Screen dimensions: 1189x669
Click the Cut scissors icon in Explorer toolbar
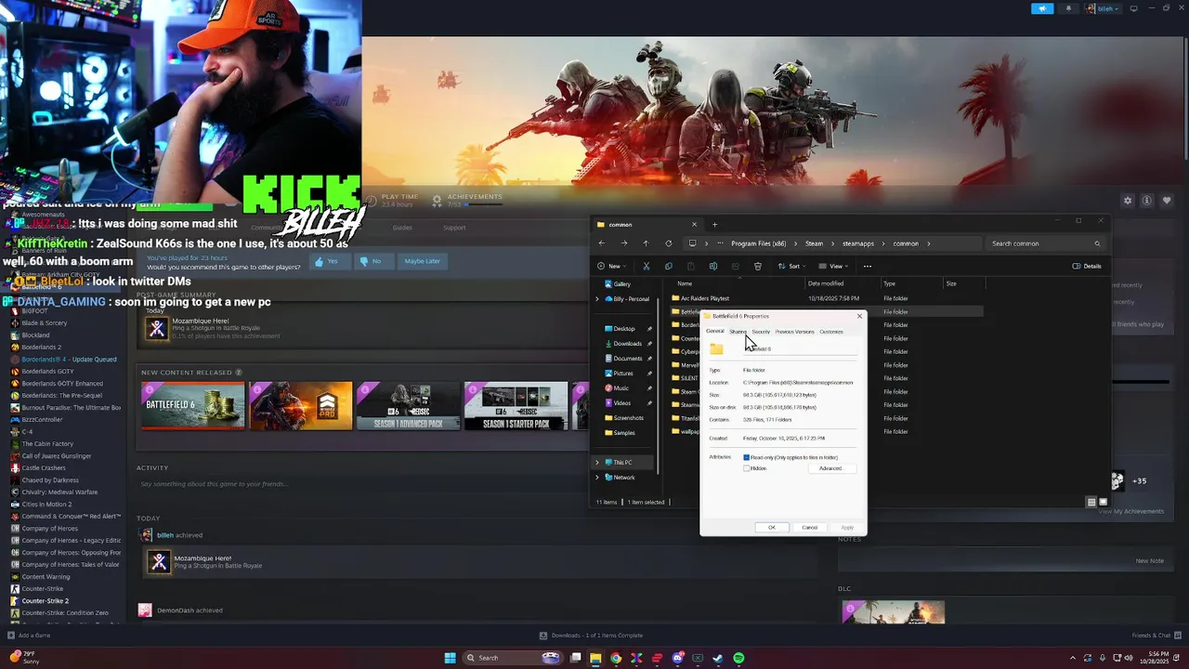click(x=647, y=266)
